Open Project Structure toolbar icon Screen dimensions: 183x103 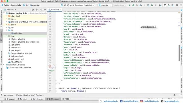click(x=160, y=5)
